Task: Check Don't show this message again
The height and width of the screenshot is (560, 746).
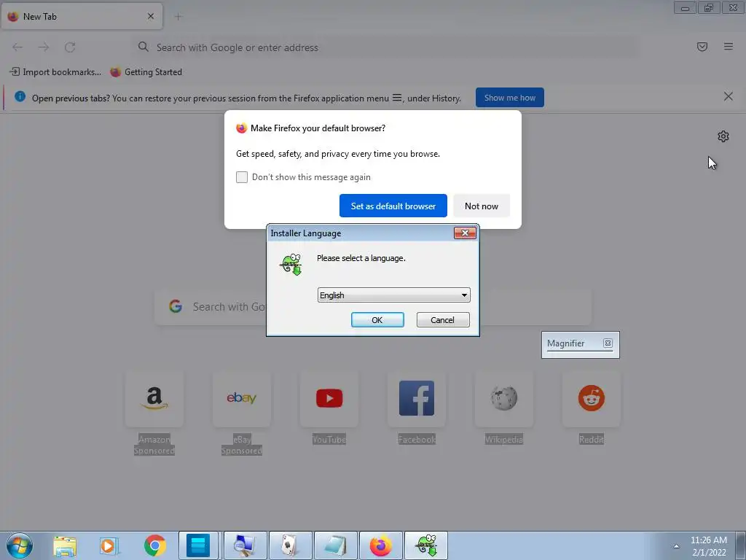Action: 242,177
